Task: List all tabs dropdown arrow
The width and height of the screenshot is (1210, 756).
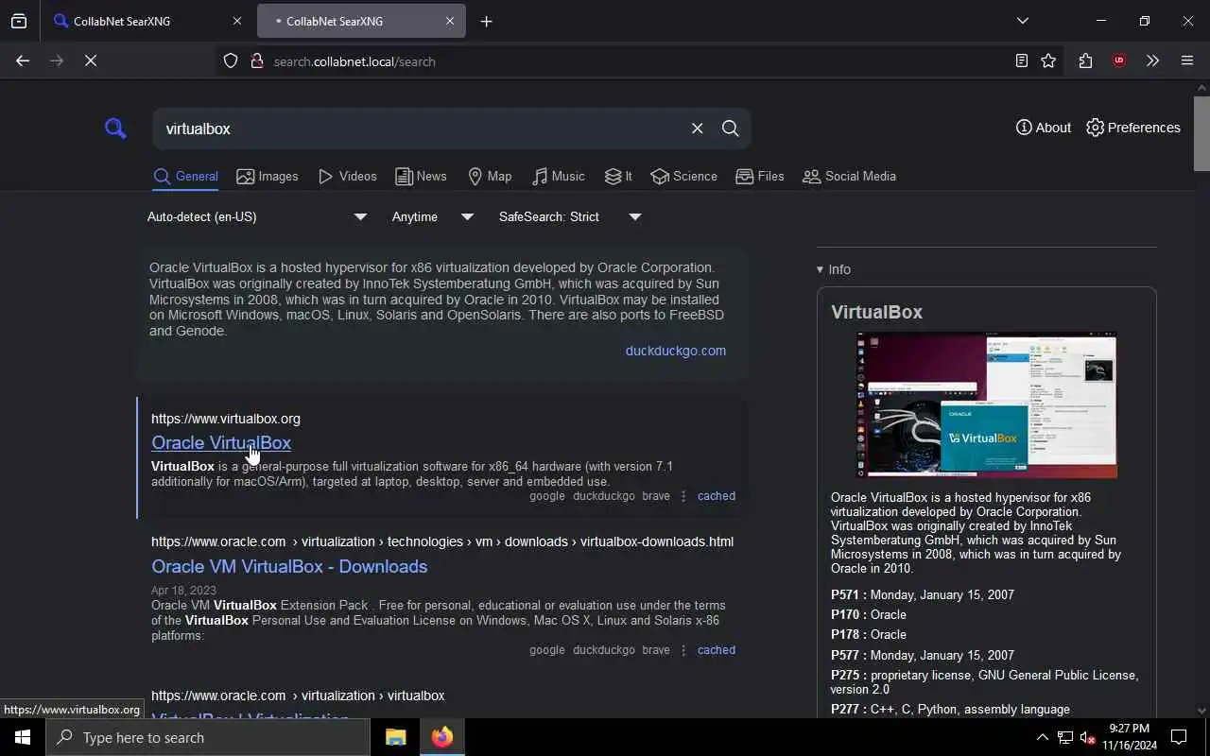Action: tap(1023, 21)
